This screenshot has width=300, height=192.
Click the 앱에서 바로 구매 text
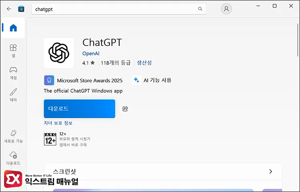(x=73, y=145)
